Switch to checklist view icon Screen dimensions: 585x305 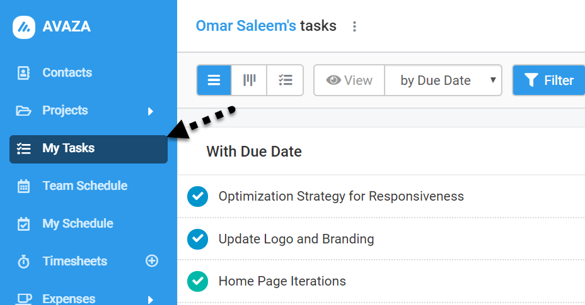point(285,80)
